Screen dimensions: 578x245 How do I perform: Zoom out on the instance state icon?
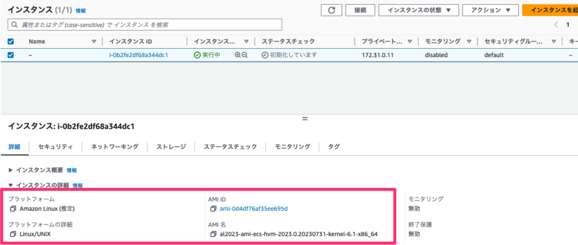point(244,55)
